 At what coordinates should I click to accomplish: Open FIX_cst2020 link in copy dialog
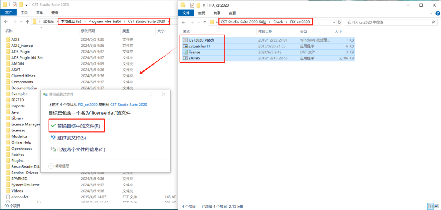point(88,104)
